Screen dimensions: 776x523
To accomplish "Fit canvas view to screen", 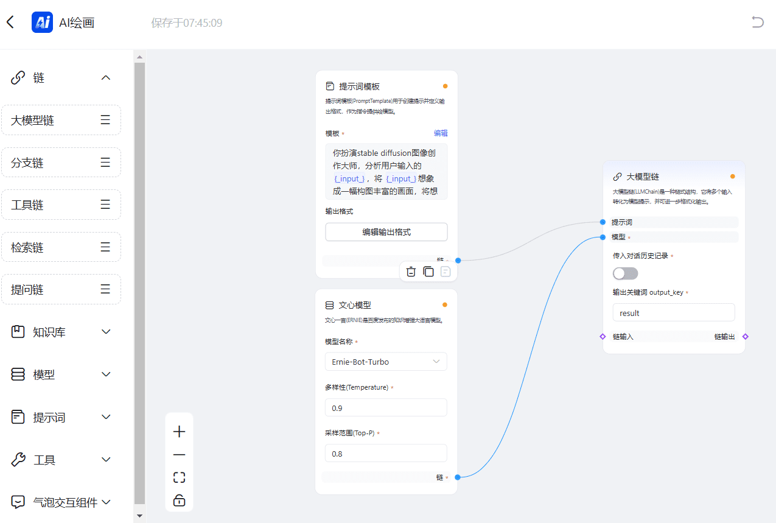I will tap(179, 477).
